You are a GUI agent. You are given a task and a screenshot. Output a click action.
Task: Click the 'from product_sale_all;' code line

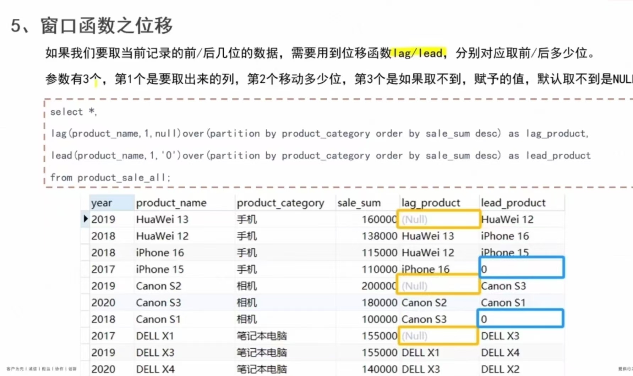tap(110, 177)
